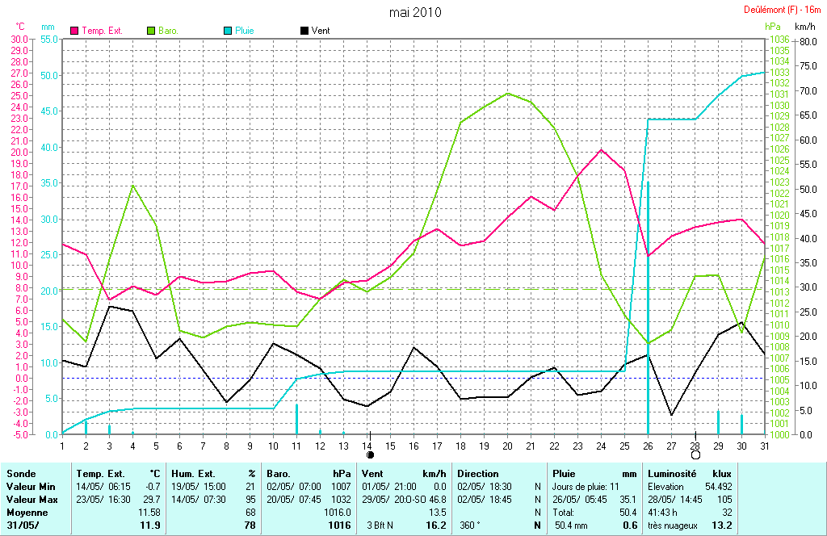
Task: Click the 31/05/ date row label
Action: pos(23,526)
